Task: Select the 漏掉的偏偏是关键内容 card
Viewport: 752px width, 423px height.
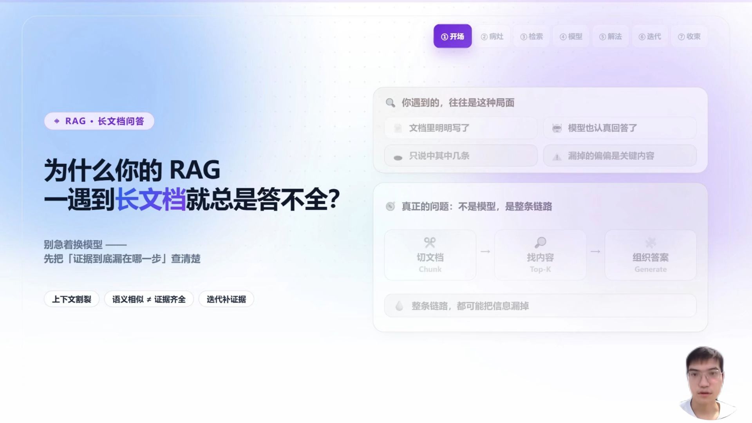Action: pyautogui.click(x=620, y=156)
